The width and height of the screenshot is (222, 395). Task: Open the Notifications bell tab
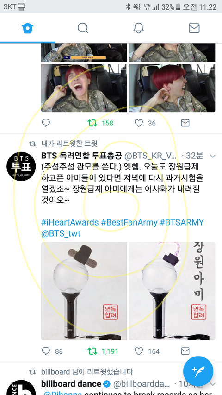pos(138,28)
